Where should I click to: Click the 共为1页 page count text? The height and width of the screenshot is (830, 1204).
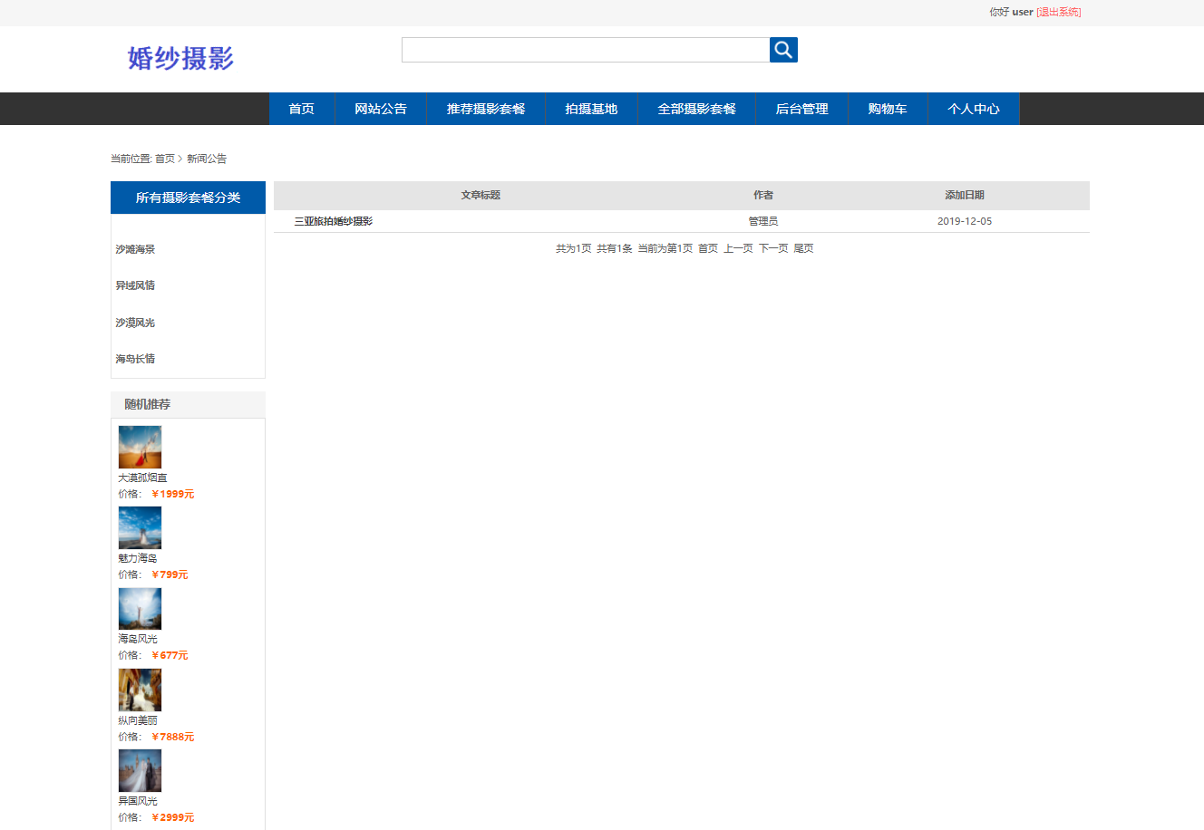(574, 248)
